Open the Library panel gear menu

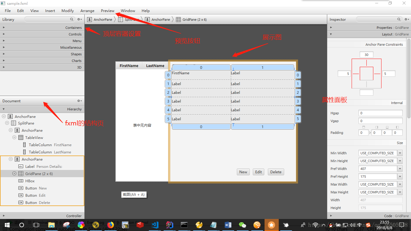click(x=80, y=19)
